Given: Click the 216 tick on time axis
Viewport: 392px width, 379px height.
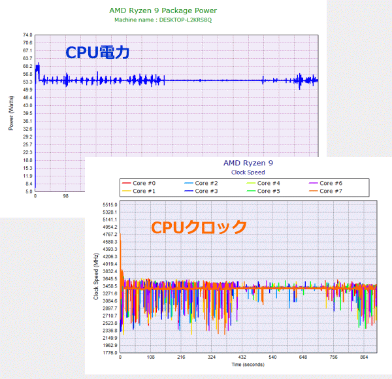Looking at the screenshot, I should (x=181, y=357).
